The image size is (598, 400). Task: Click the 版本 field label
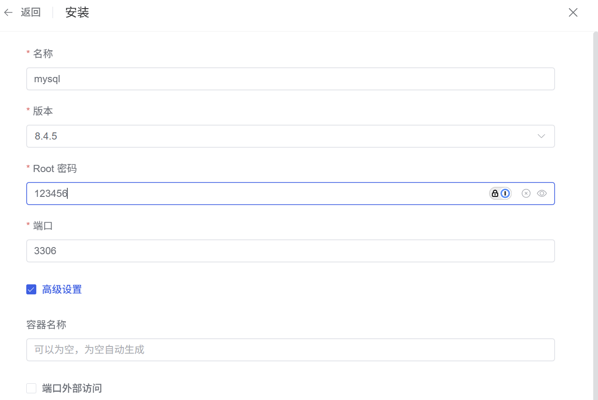43,111
